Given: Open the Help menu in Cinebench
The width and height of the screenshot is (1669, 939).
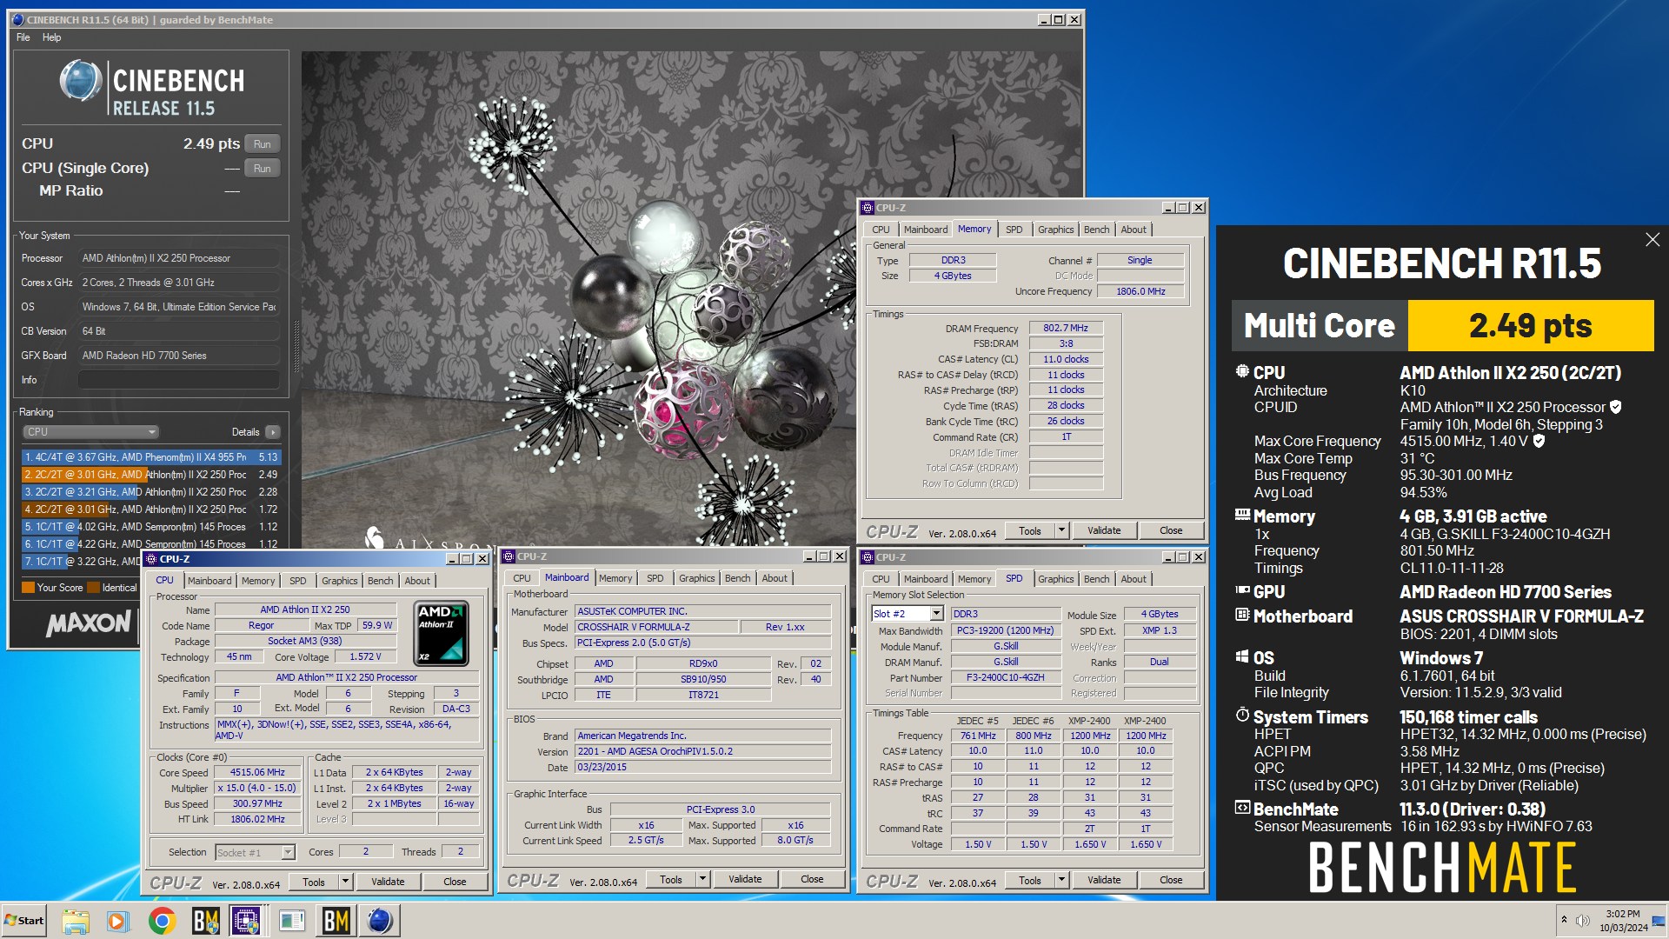Looking at the screenshot, I should (x=51, y=37).
